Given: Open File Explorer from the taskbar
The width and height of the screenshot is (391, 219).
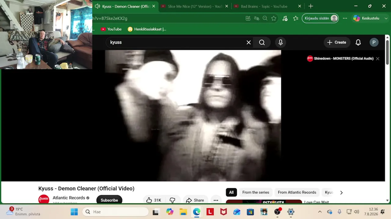Looking at the screenshot, I should [183, 212].
